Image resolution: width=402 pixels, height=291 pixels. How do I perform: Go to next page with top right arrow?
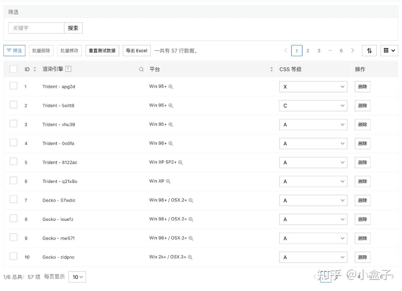[353, 50]
